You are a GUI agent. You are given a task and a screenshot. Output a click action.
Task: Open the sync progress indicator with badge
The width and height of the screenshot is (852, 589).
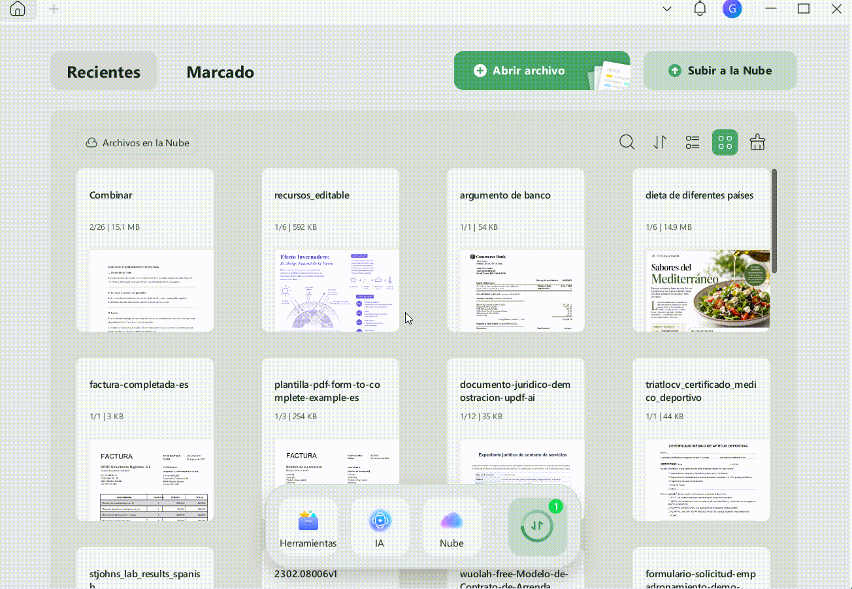coord(537,526)
